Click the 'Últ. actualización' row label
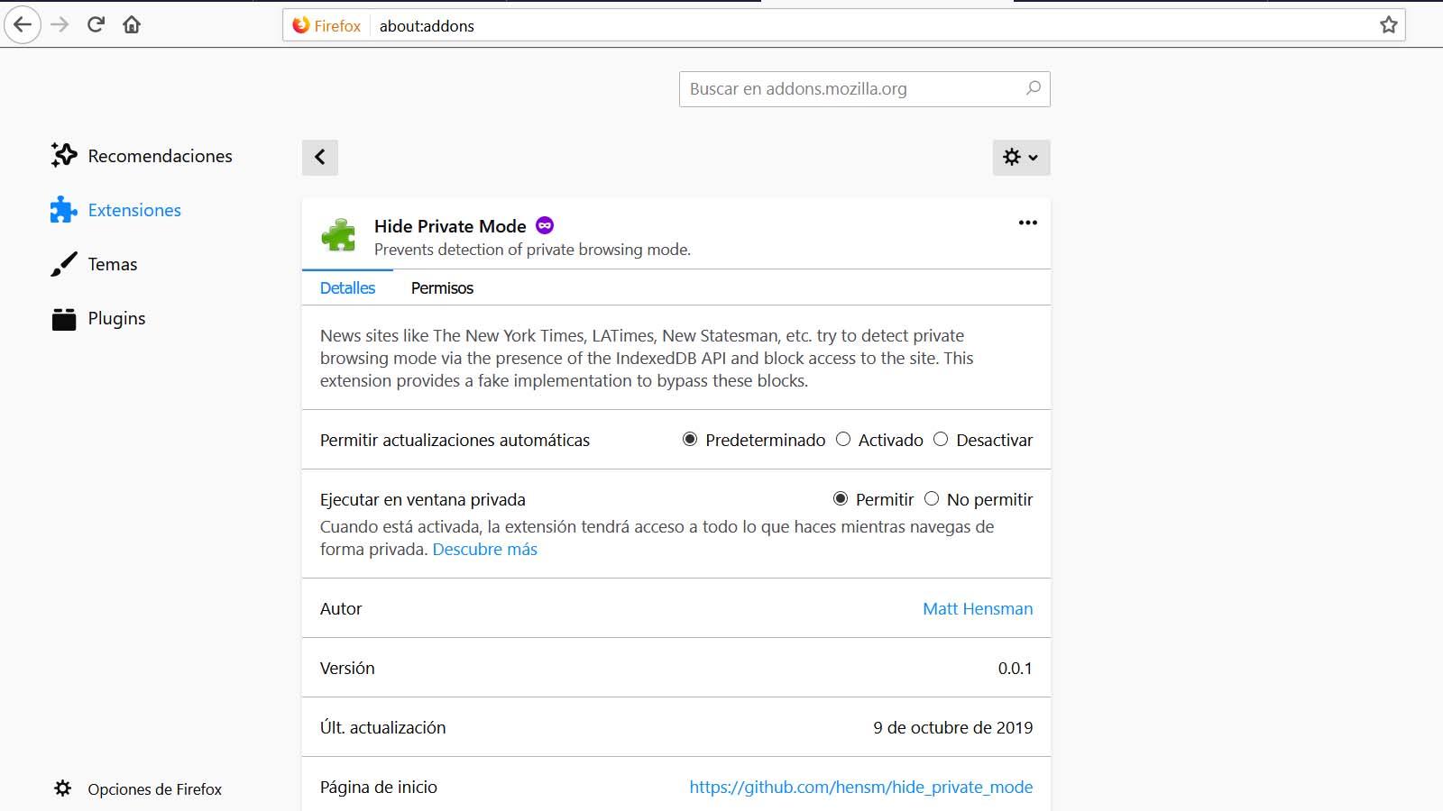Screen dimensions: 1443x811 (383, 728)
